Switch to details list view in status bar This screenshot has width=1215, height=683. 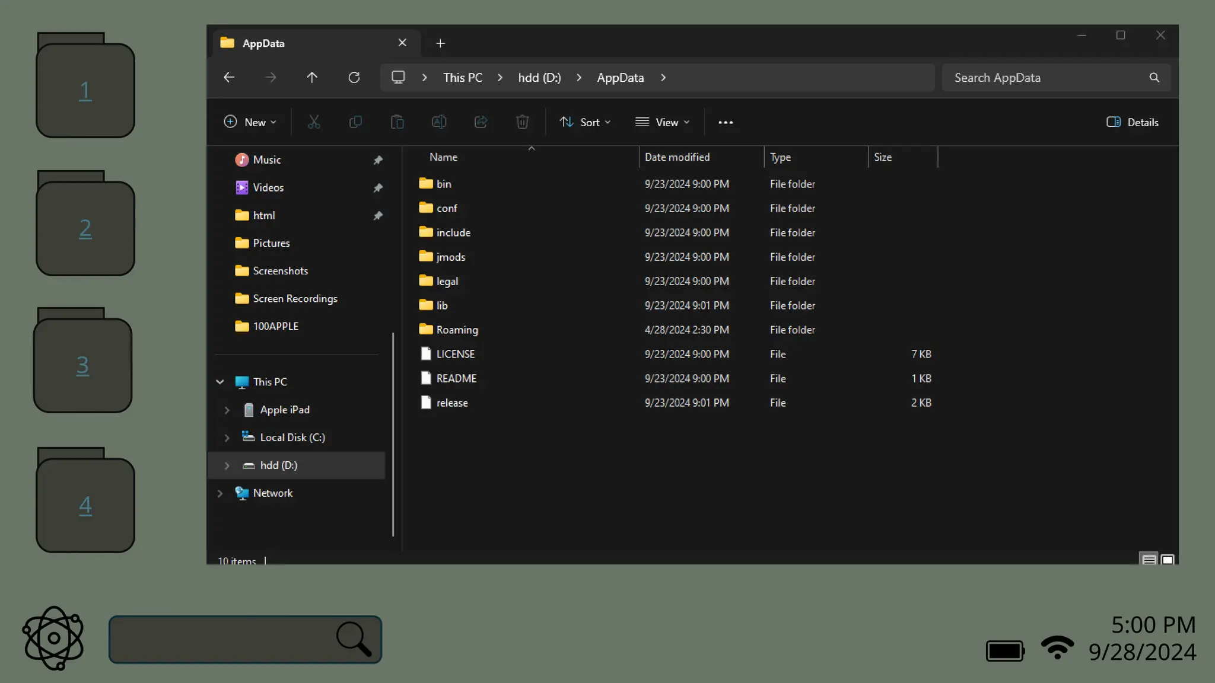[x=1149, y=559]
